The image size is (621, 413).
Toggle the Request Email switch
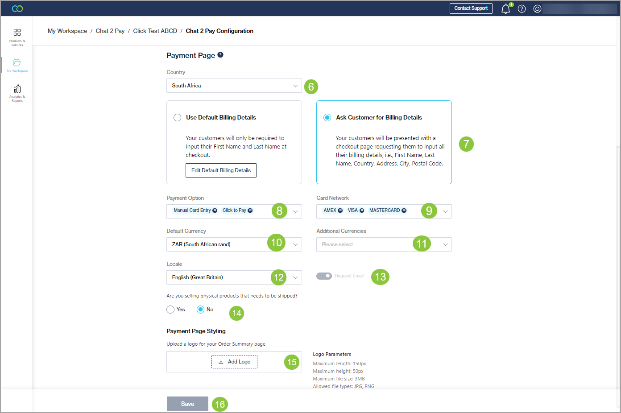pyautogui.click(x=324, y=276)
